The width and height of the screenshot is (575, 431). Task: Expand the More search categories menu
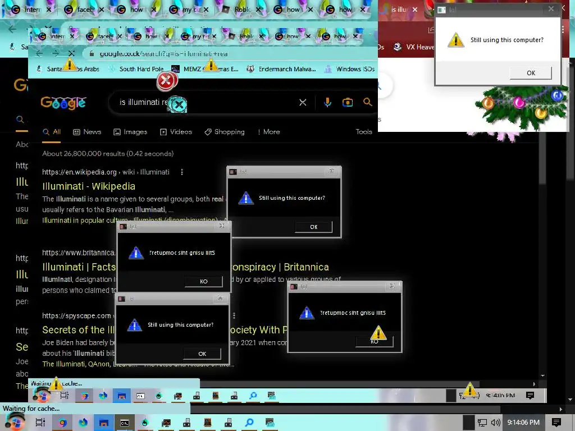tap(269, 132)
